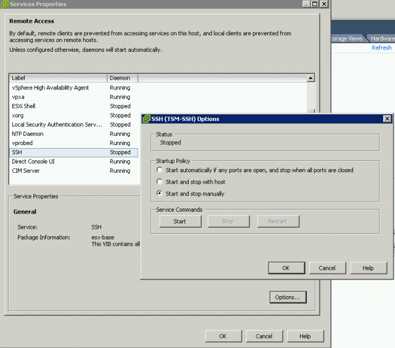
Task: Select NTP Daemon in services list
Action: (x=28, y=134)
